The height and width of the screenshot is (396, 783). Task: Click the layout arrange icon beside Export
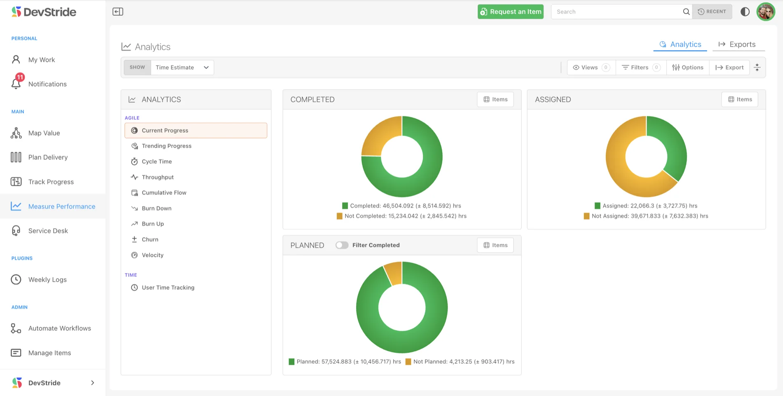coord(757,68)
